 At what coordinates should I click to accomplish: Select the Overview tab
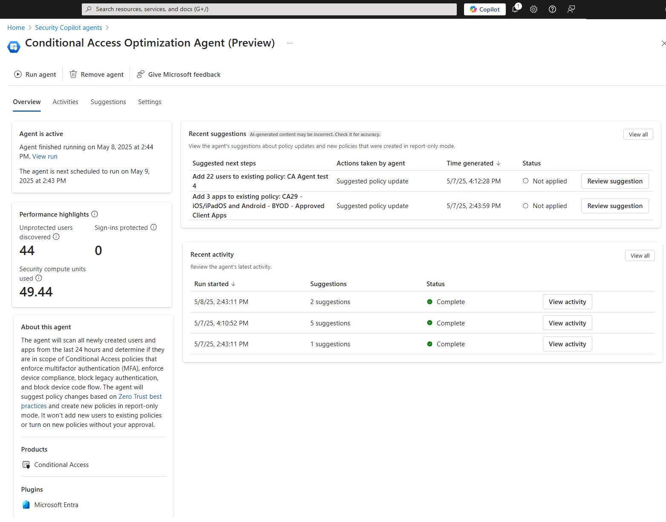click(27, 102)
